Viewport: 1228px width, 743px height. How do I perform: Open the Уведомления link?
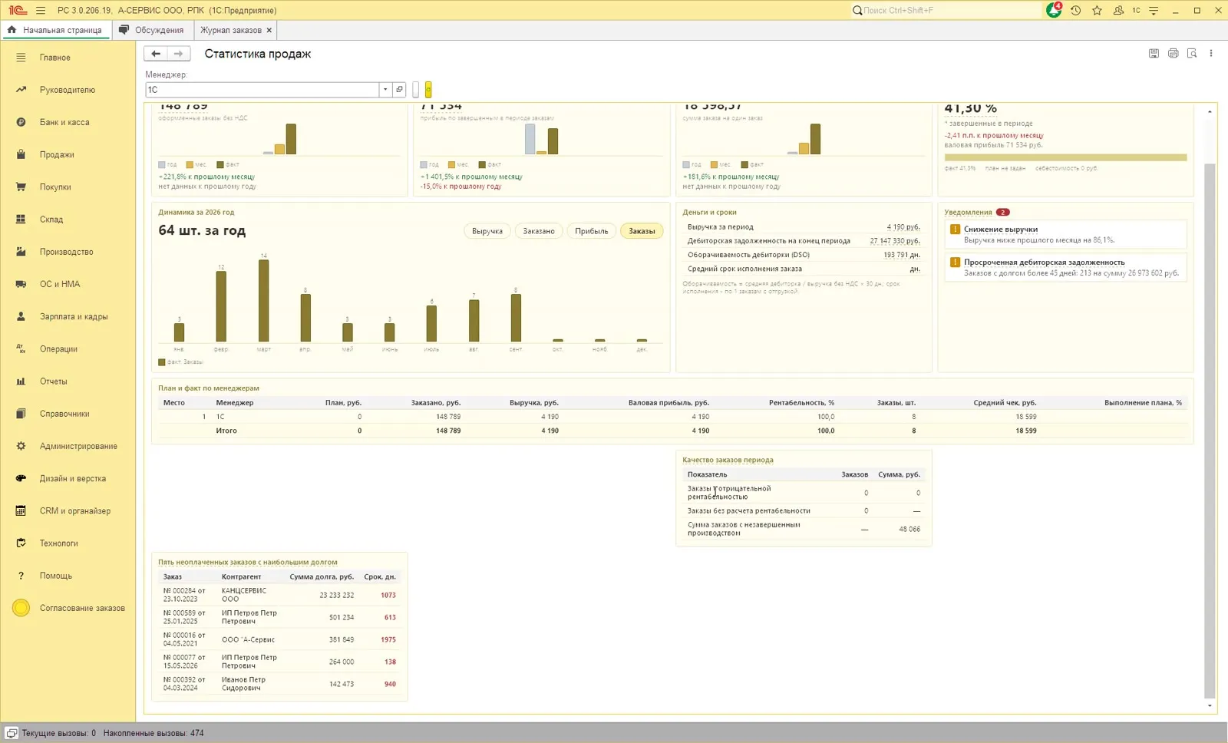[968, 213]
